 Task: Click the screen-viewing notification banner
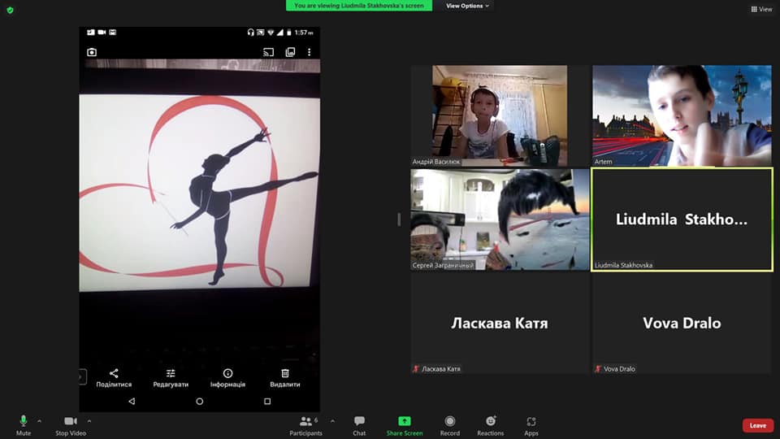coord(358,6)
